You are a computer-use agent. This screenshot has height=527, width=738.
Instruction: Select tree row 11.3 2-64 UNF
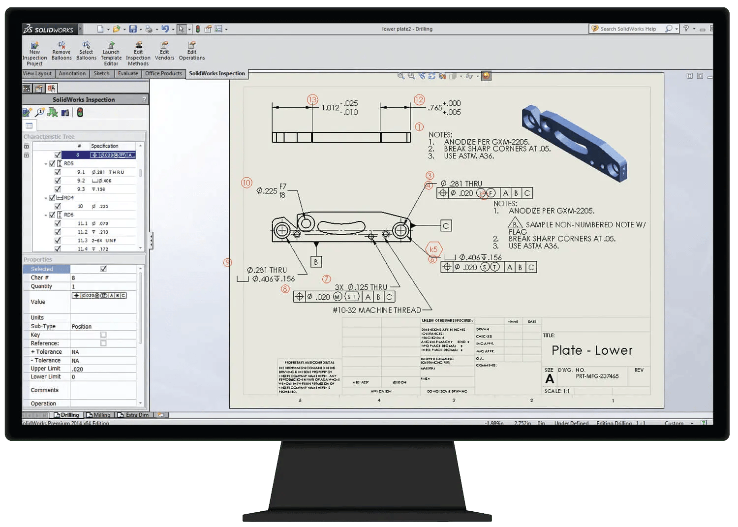click(96, 241)
